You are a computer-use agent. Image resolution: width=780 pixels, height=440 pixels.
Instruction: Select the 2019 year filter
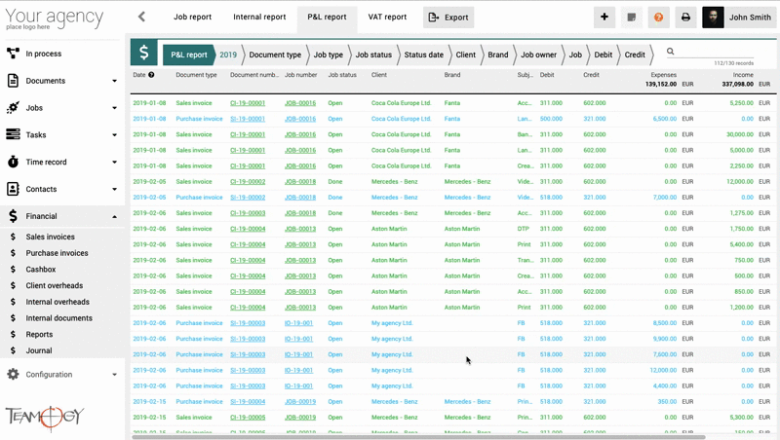(x=228, y=55)
